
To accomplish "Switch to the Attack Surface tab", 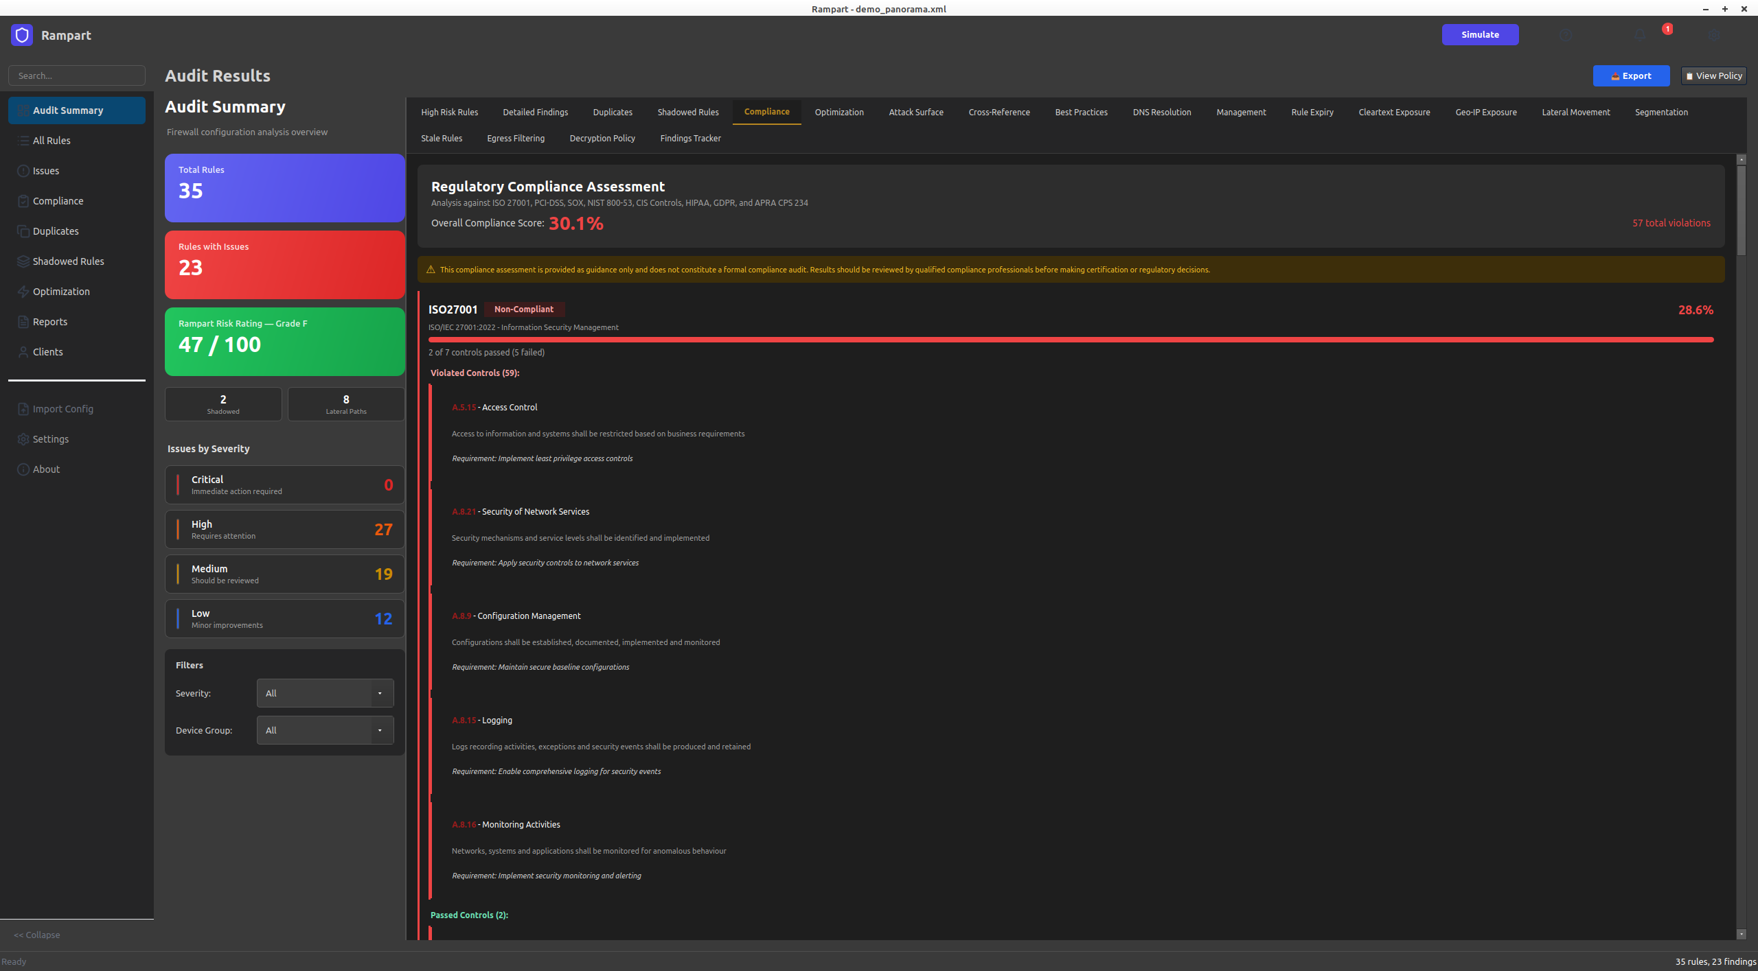I will point(915,112).
